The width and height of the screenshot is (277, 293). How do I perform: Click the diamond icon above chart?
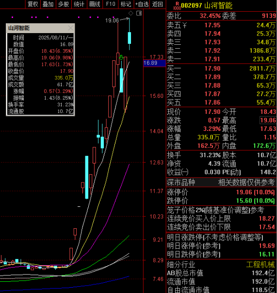click(131, 13)
